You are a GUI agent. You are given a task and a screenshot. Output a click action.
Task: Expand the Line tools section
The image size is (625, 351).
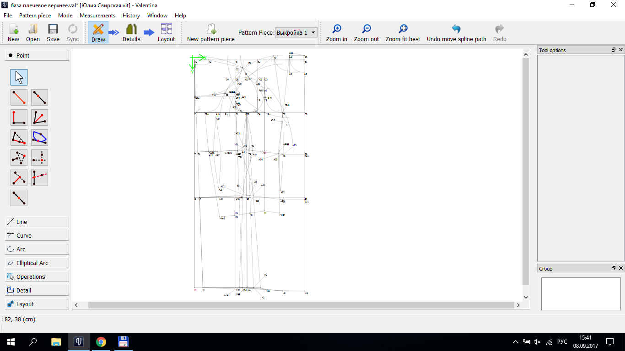click(37, 222)
